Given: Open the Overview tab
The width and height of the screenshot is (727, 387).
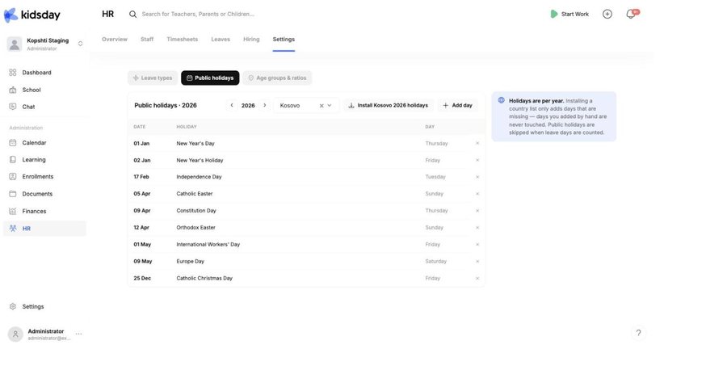Looking at the screenshot, I should tap(115, 40).
